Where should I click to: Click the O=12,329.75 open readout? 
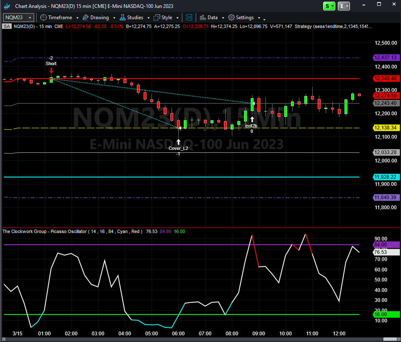(195, 26)
